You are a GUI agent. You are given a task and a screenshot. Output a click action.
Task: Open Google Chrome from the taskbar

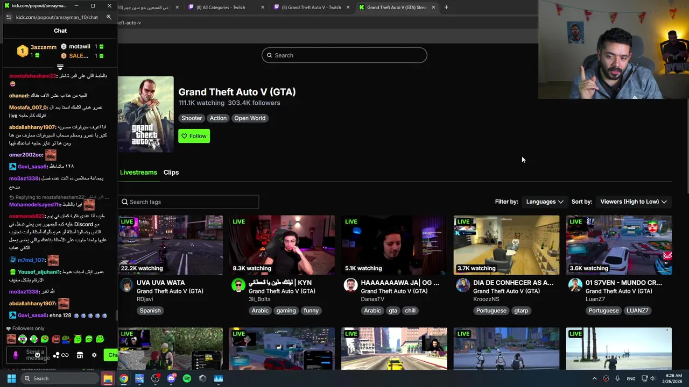click(124, 378)
